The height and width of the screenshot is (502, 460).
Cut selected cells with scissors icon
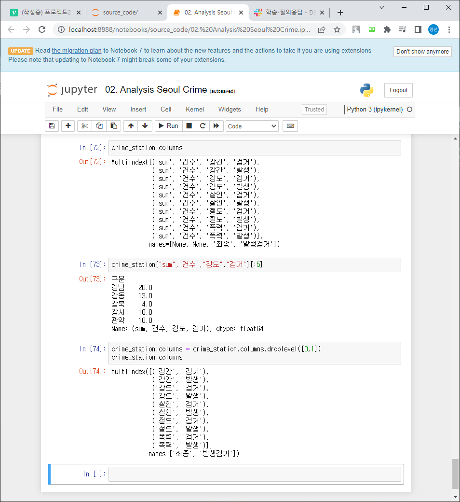[85, 126]
